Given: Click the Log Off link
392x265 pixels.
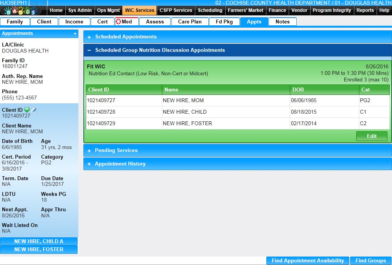Looking at the screenshot, I should tap(38, 3).
